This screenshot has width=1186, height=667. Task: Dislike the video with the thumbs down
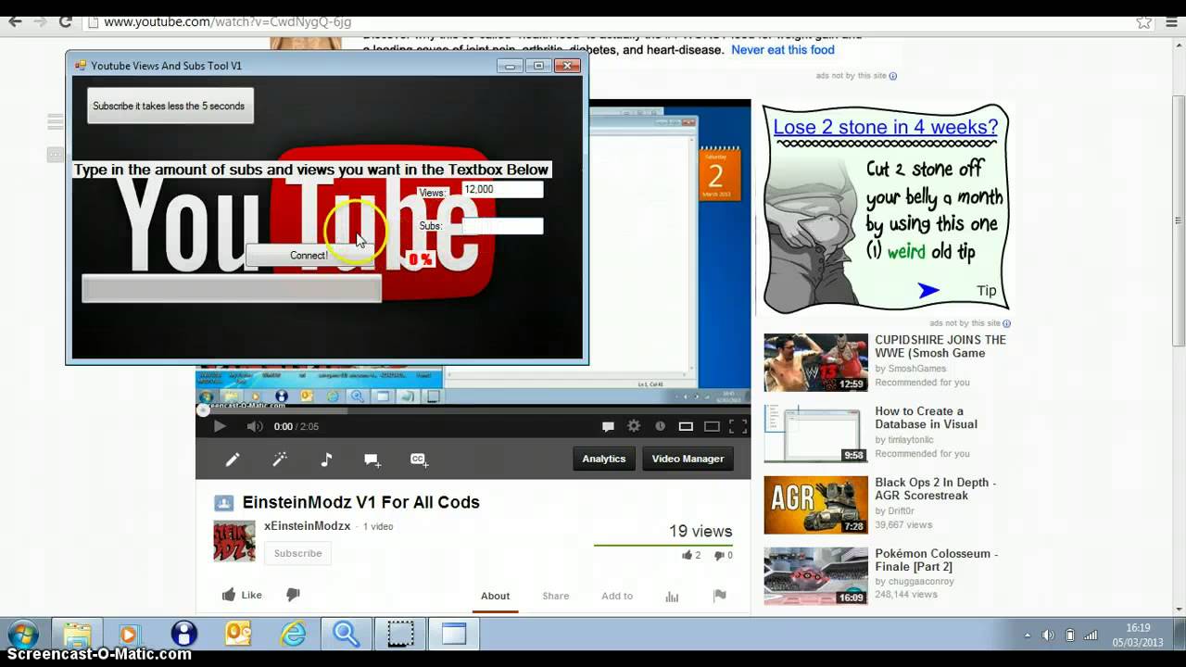pyautogui.click(x=293, y=595)
